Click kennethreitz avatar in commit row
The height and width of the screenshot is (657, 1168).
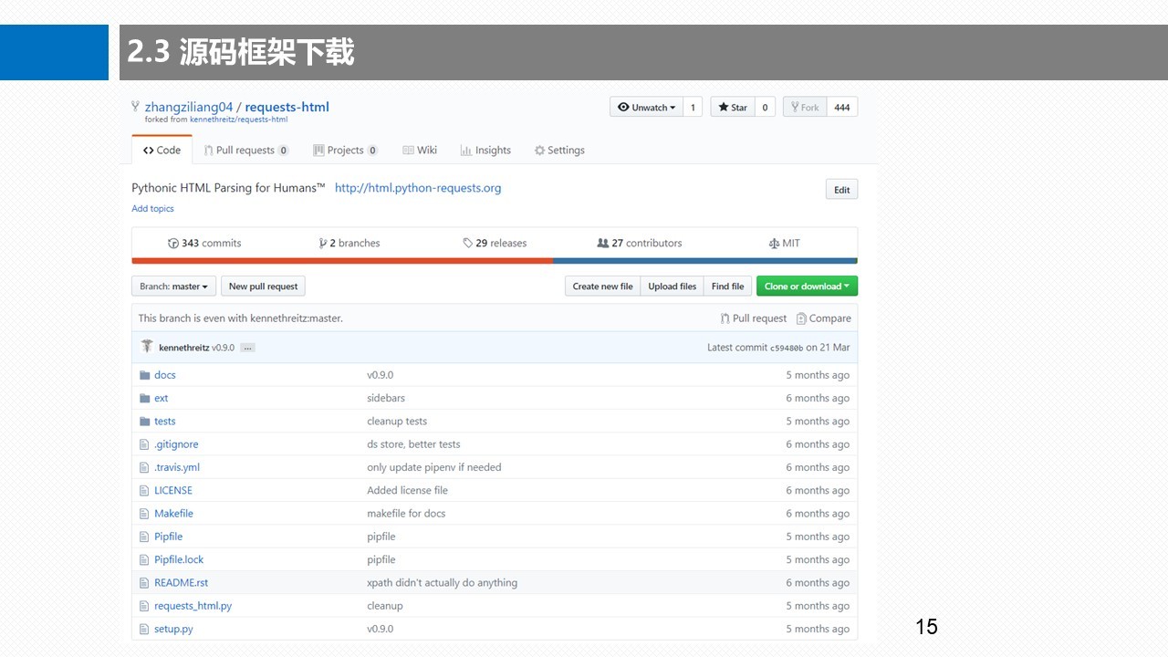tap(147, 347)
